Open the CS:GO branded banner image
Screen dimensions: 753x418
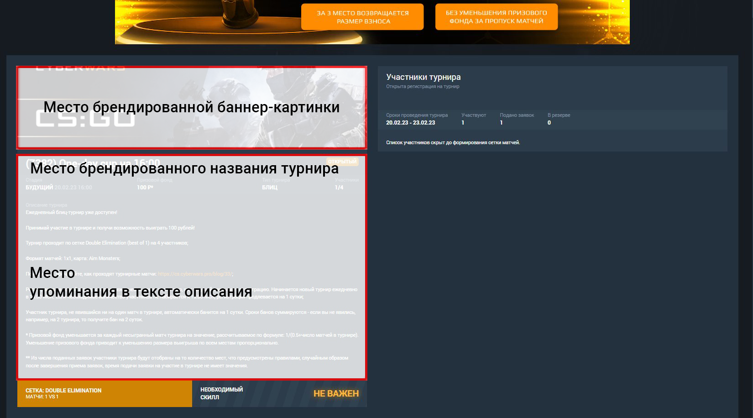[x=192, y=108]
